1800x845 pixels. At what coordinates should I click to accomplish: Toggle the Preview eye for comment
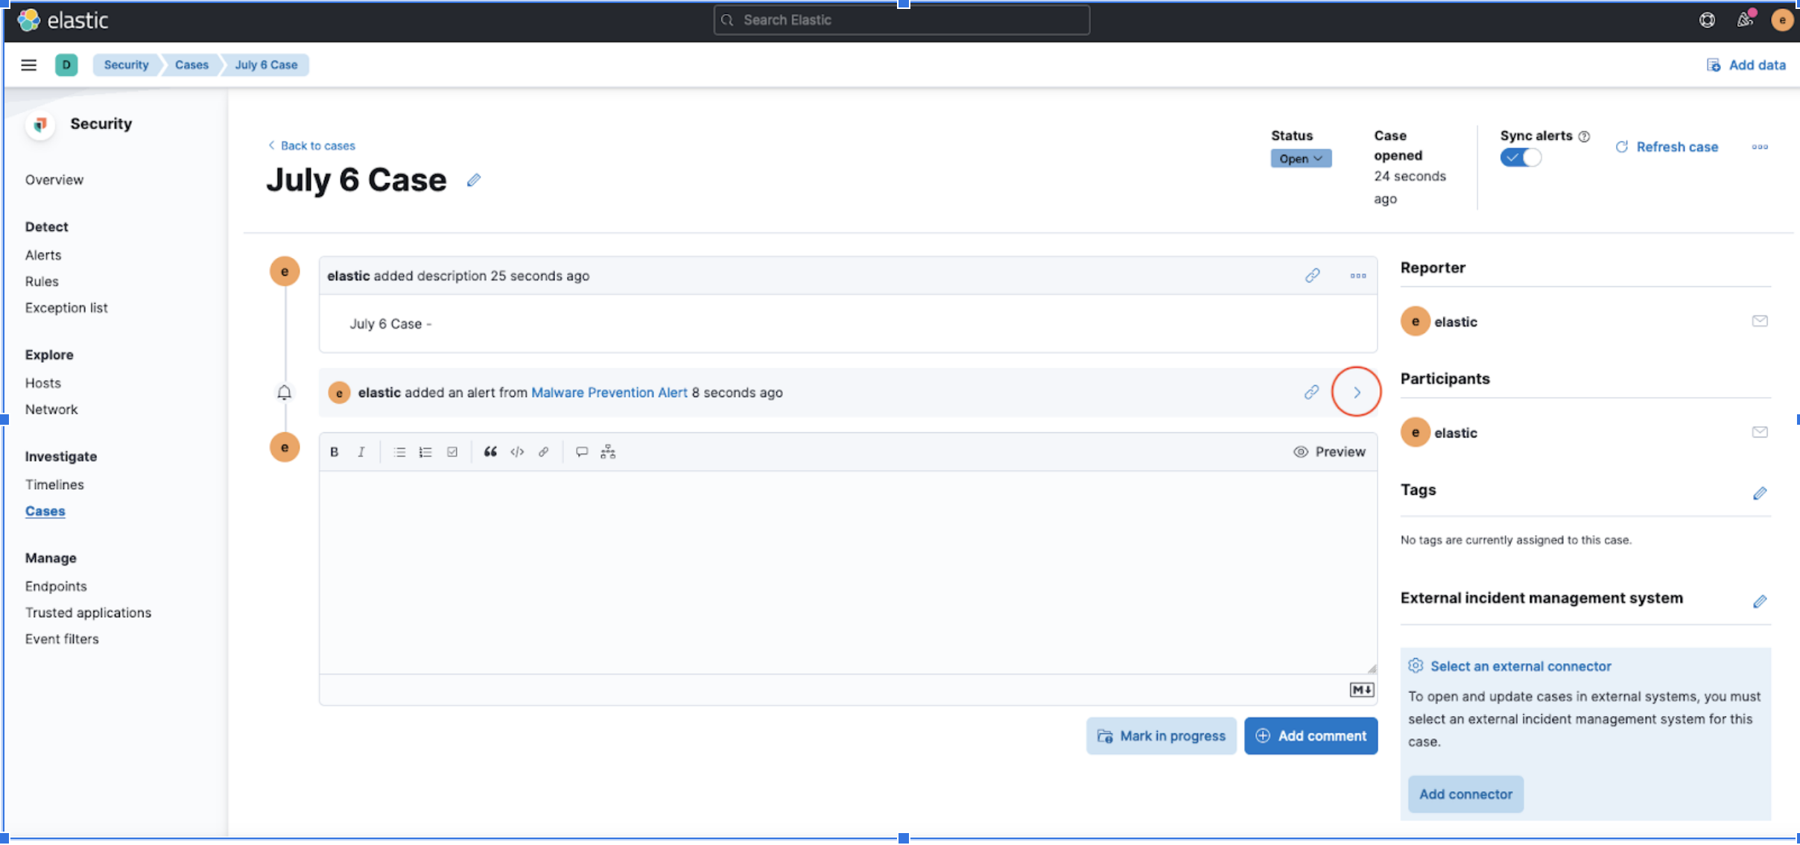tap(1329, 452)
